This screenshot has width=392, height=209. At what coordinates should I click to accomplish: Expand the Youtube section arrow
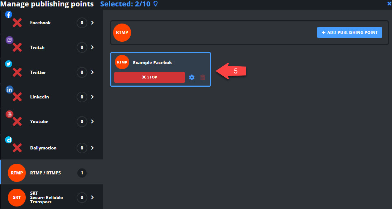92,122
